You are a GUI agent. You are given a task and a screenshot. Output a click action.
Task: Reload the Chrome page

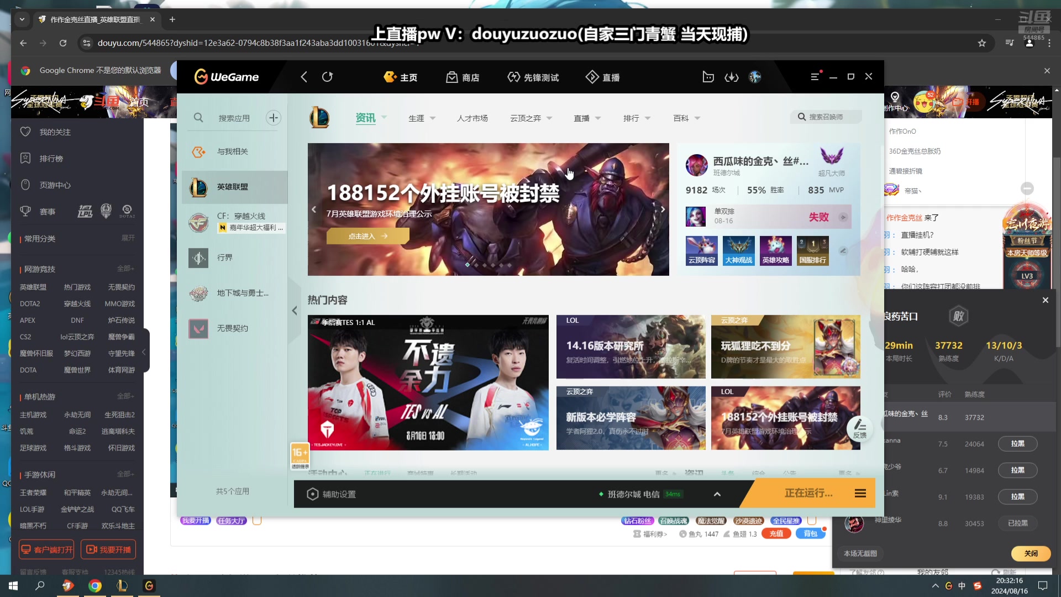63,43
